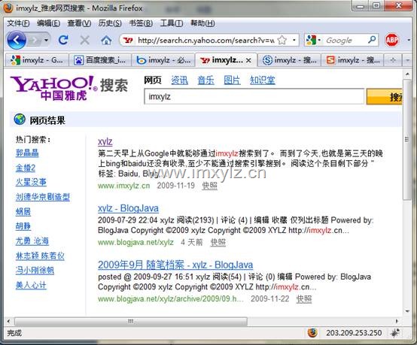Screen dimensions: 417x345
Task: Click hot search 美人心计
Action: coord(31,285)
